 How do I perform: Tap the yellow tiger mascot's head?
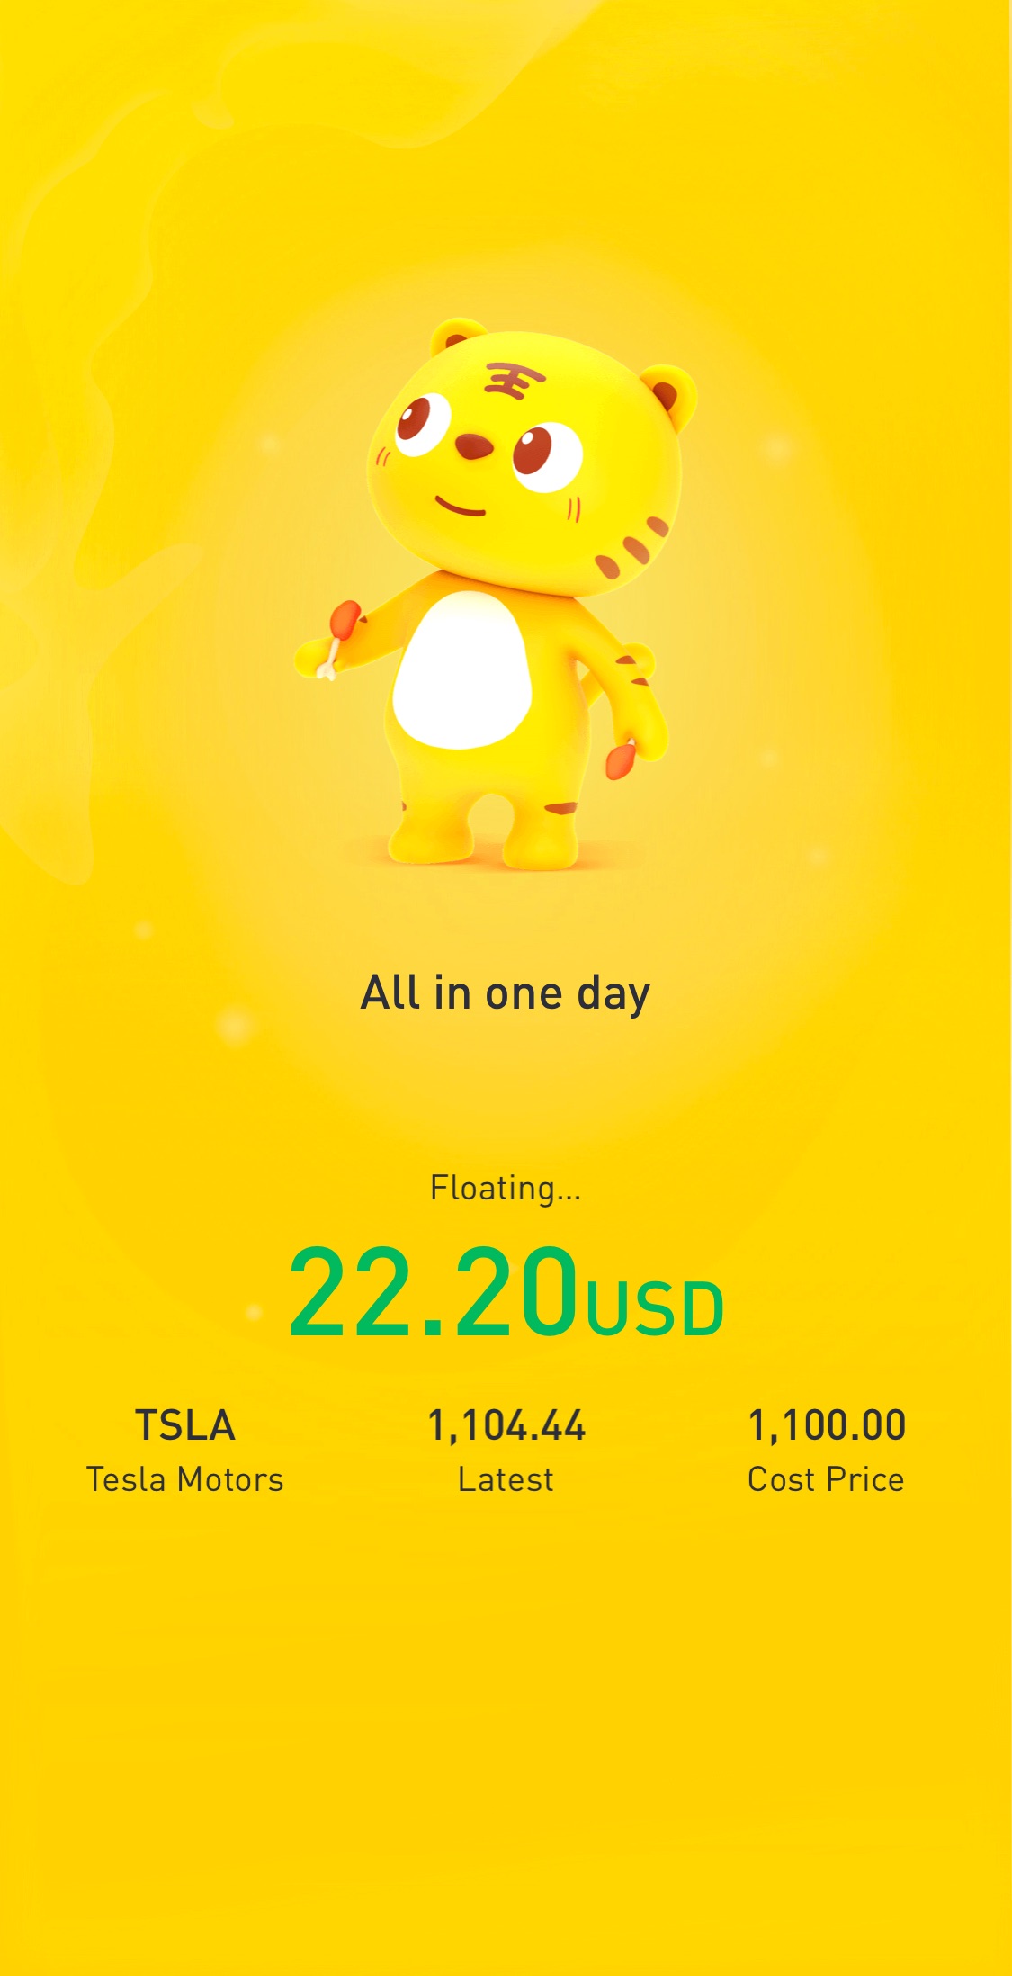click(x=526, y=461)
